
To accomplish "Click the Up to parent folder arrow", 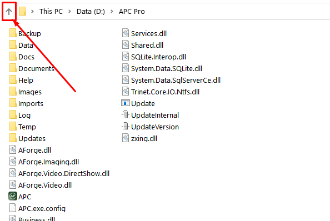I will (x=9, y=11).
